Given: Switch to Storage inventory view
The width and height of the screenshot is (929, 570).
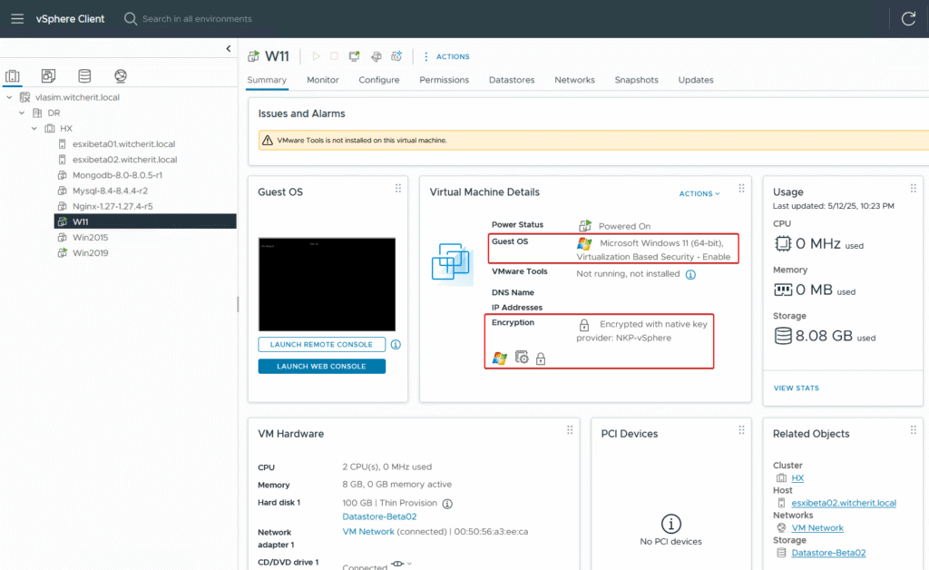Looking at the screenshot, I should coord(84,76).
